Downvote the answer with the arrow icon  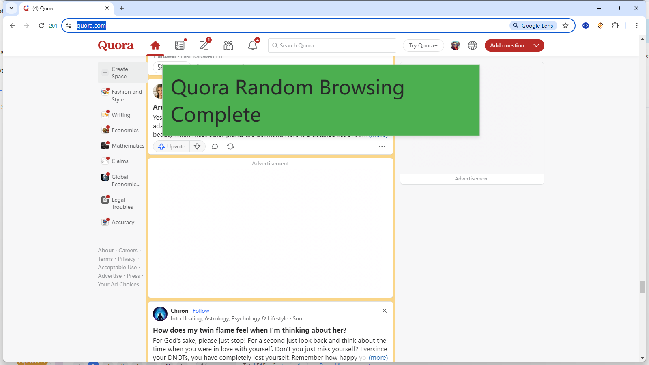[197, 146]
